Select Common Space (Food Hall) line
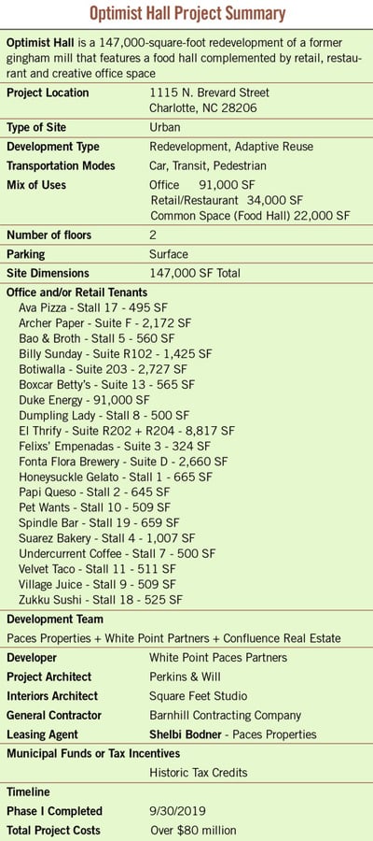This screenshot has height=841, width=373. (x=251, y=216)
